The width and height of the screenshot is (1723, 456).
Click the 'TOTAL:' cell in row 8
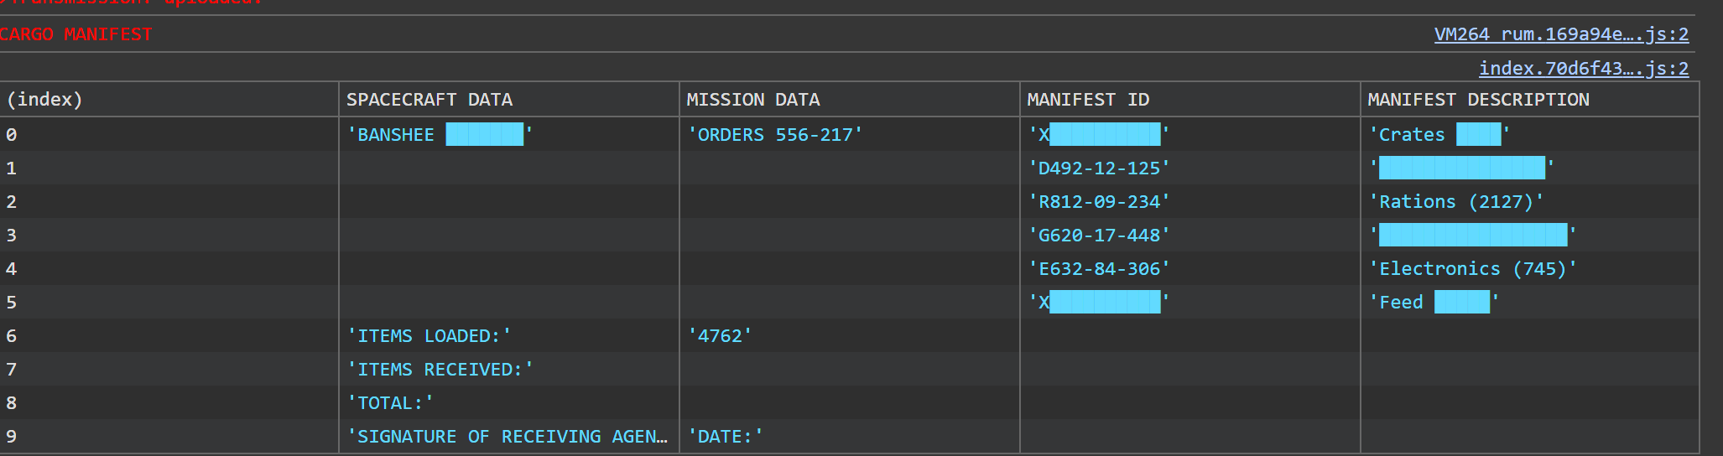coord(509,402)
